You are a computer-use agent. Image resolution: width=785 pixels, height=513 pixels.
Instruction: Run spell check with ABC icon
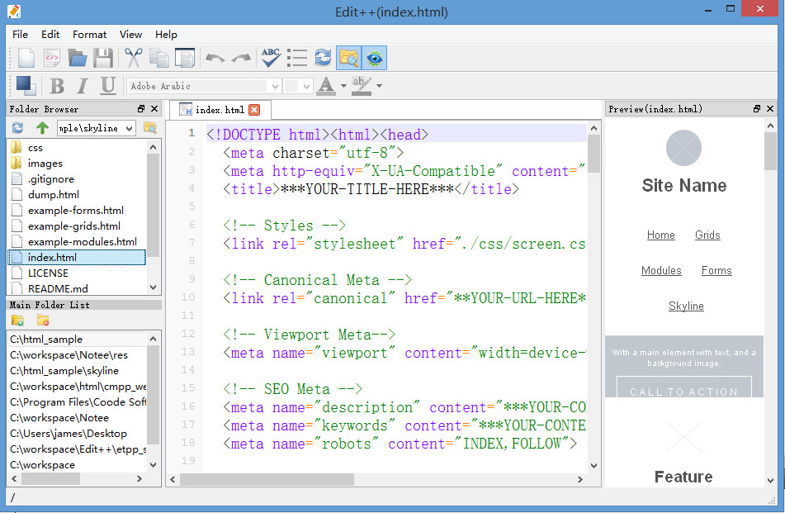tap(271, 58)
